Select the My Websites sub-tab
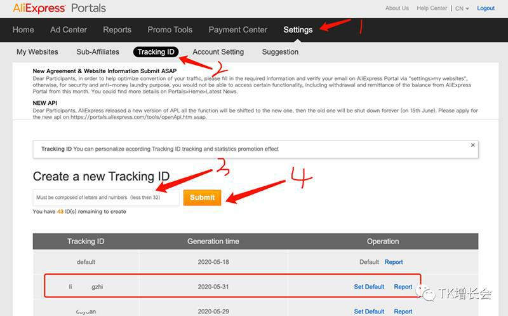 37,52
